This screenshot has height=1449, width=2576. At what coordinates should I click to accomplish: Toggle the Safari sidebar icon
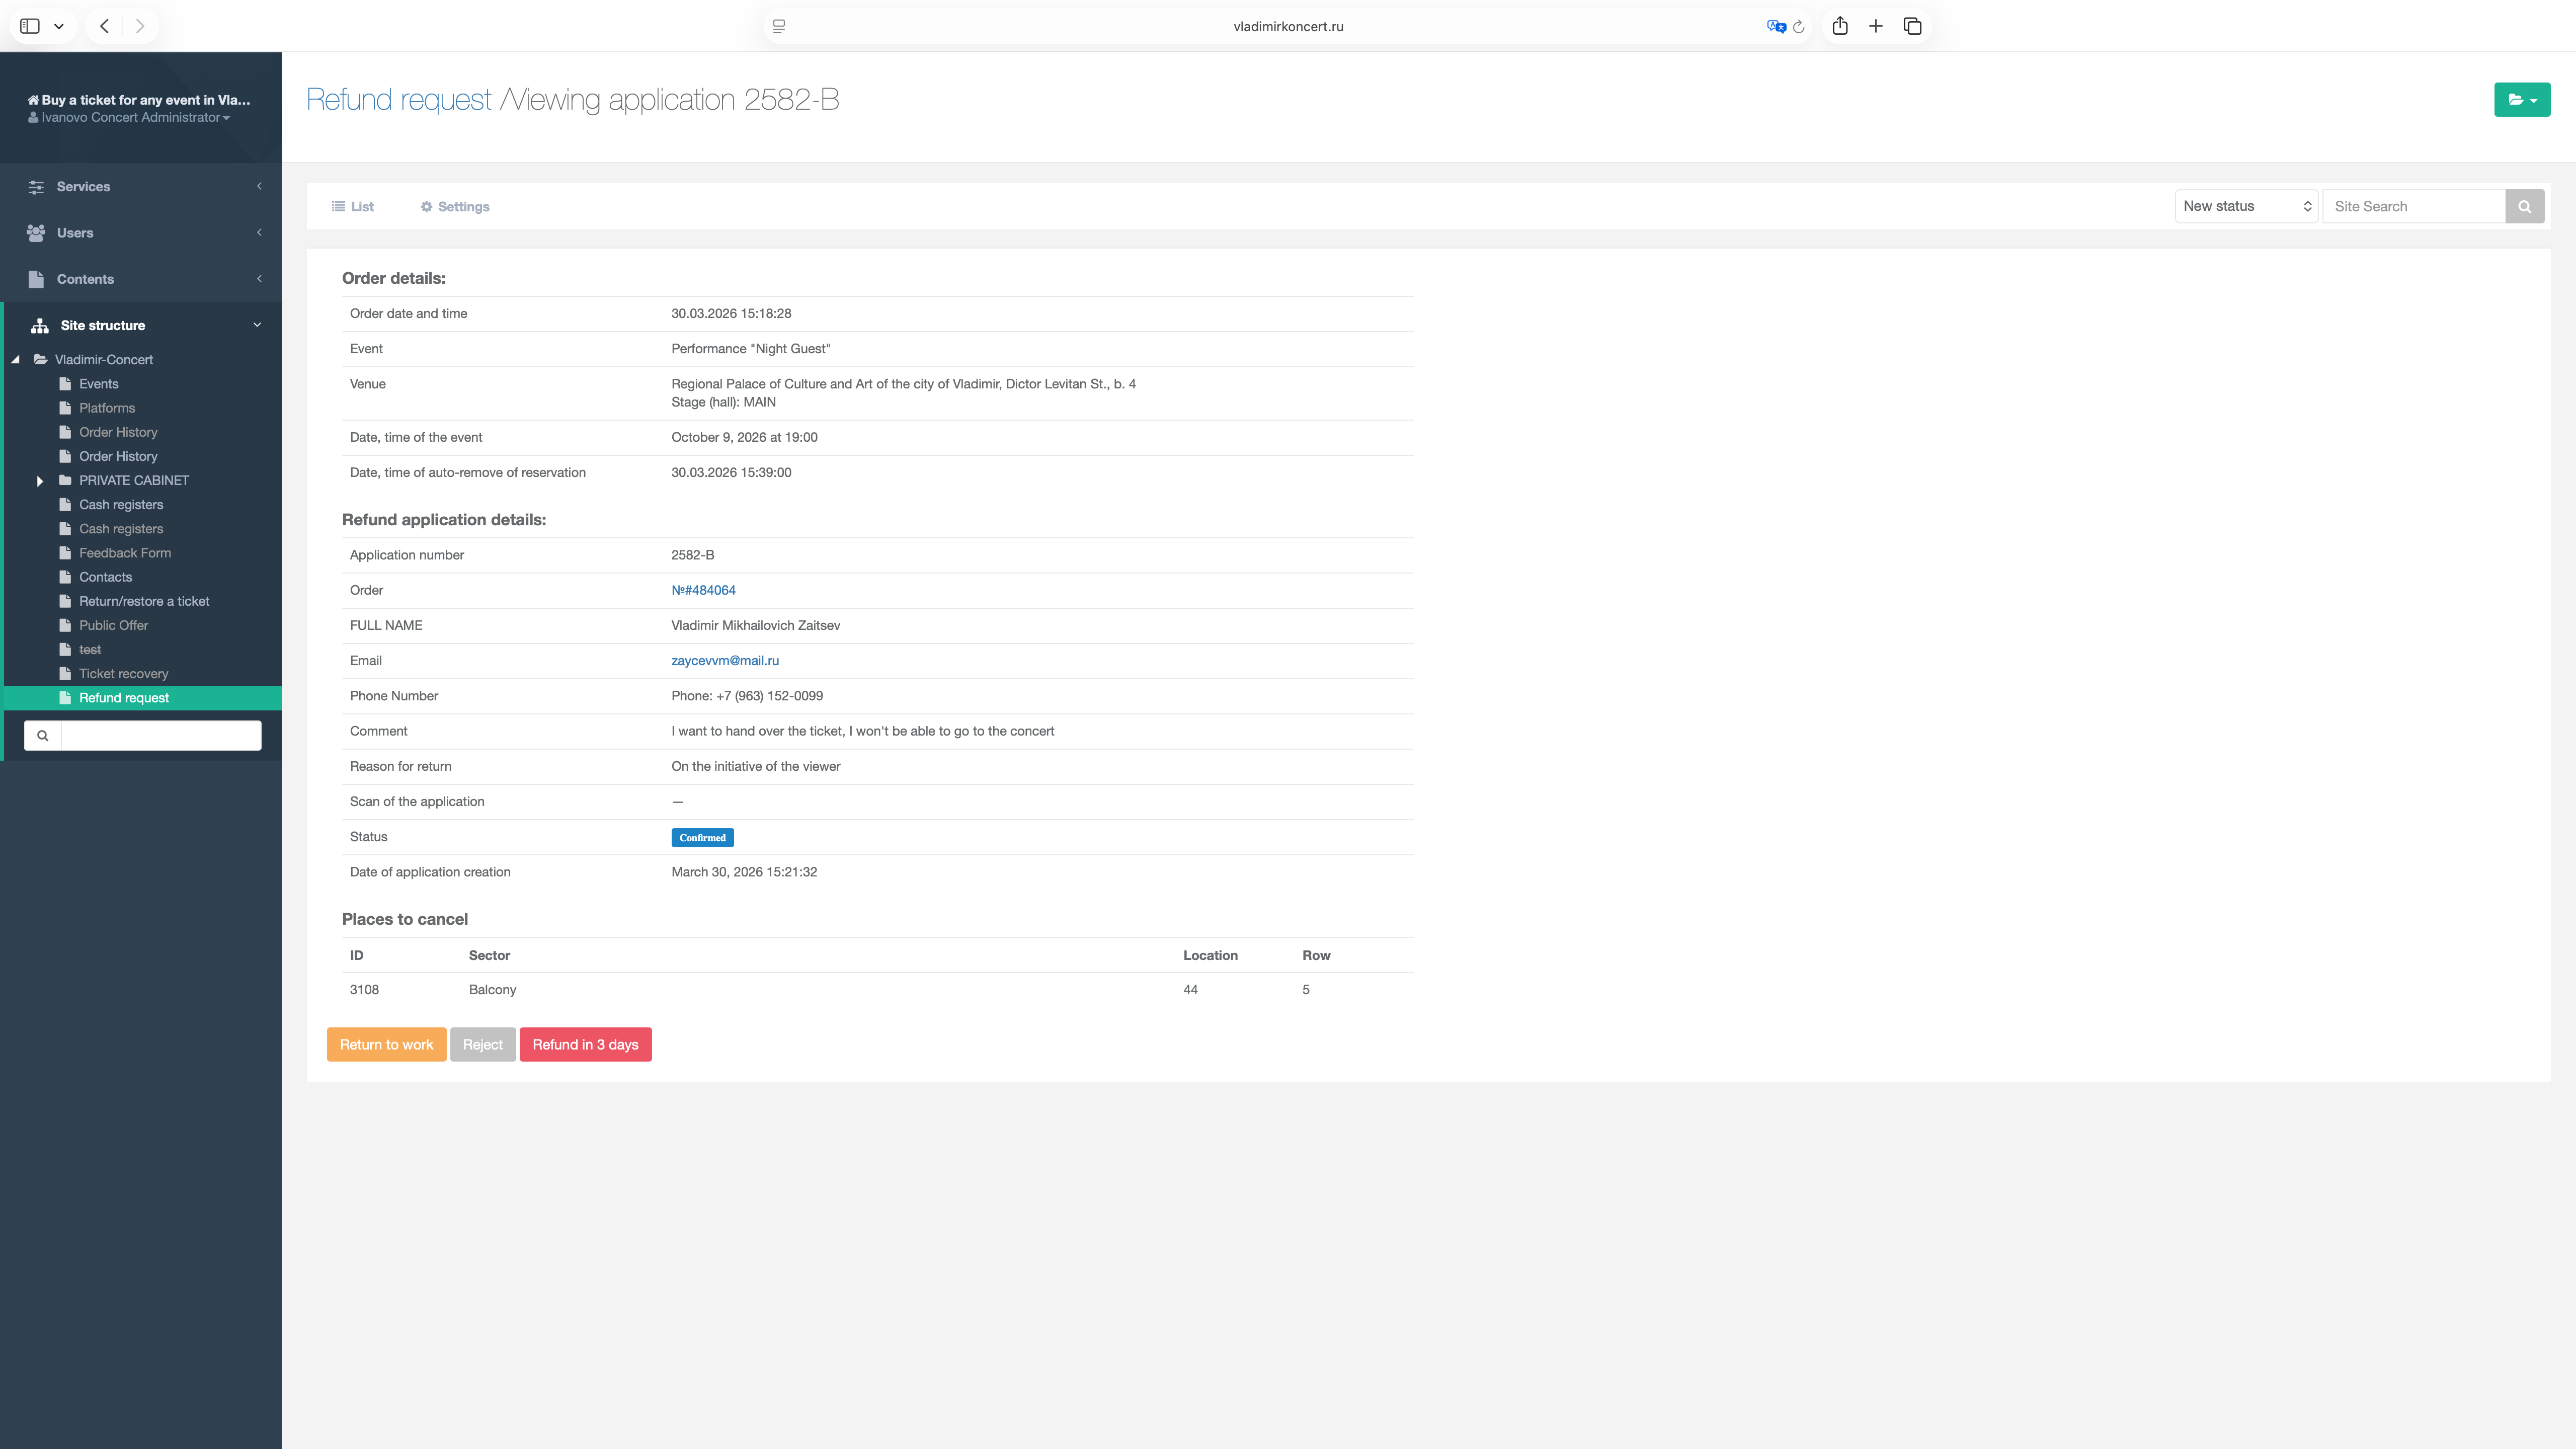click(x=30, y=27)
